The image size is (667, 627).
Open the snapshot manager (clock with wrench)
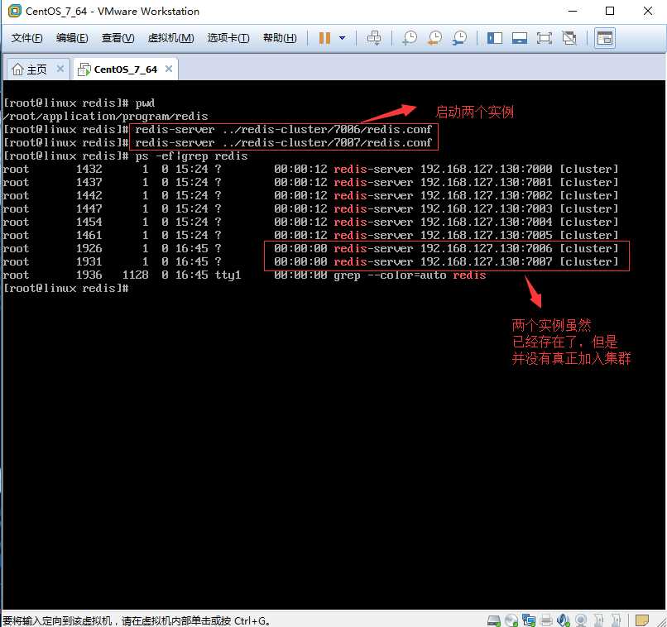tap(459, 38)
